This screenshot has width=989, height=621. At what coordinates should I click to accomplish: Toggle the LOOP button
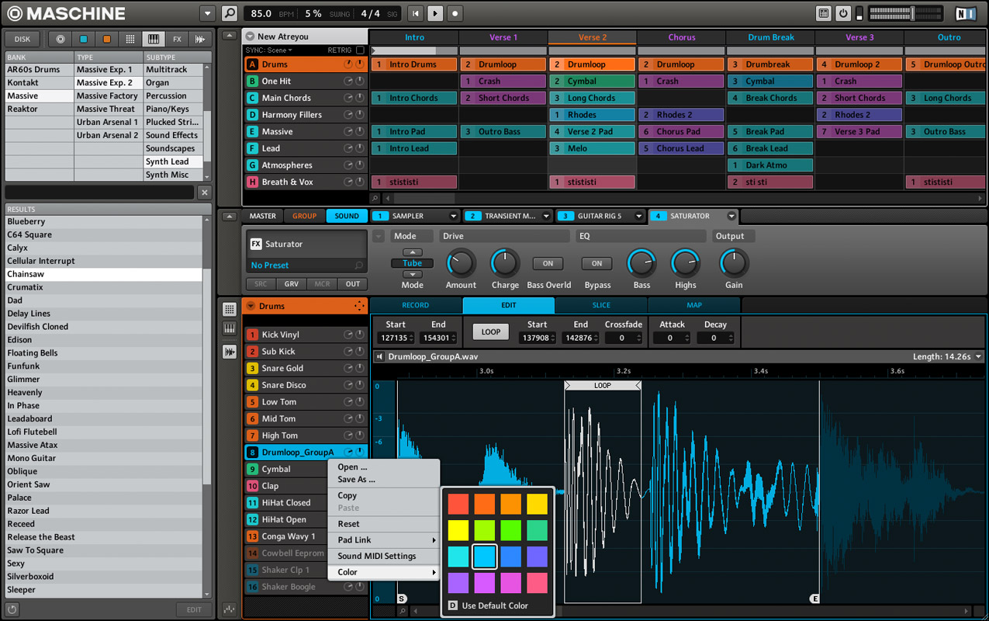tap(490, 331)
